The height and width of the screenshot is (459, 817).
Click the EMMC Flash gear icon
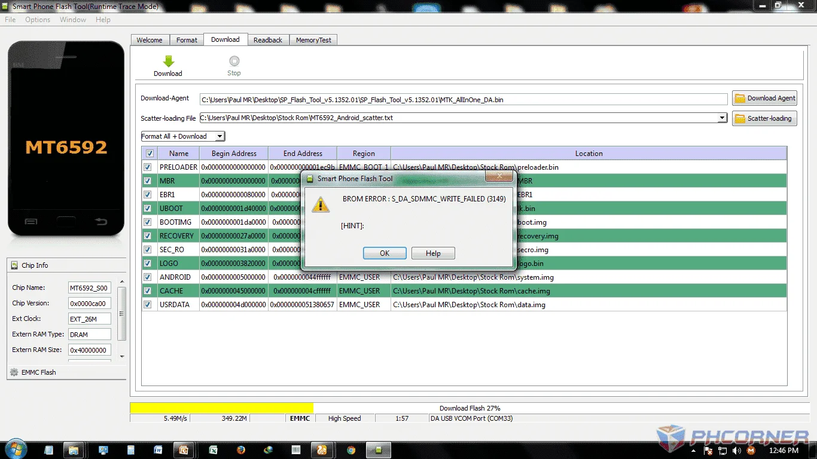coord(14,372)
